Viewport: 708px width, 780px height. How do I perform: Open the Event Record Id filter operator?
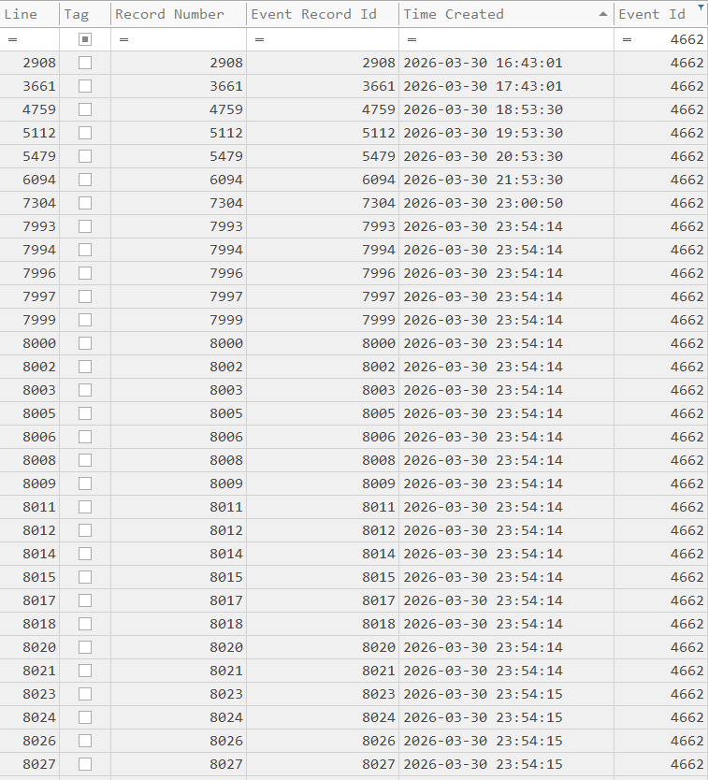point(259,39)
